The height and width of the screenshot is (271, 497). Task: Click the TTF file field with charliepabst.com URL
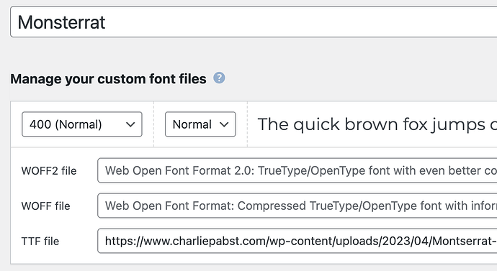(x=297, y=241)
